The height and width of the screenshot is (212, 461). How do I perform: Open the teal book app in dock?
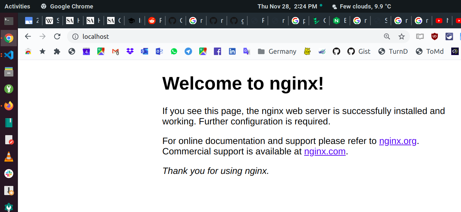click(9, 123)
